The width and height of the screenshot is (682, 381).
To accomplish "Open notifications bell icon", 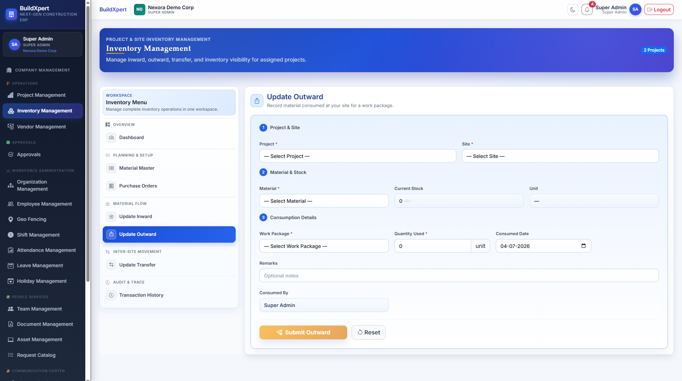I will (x=587, y=10).
